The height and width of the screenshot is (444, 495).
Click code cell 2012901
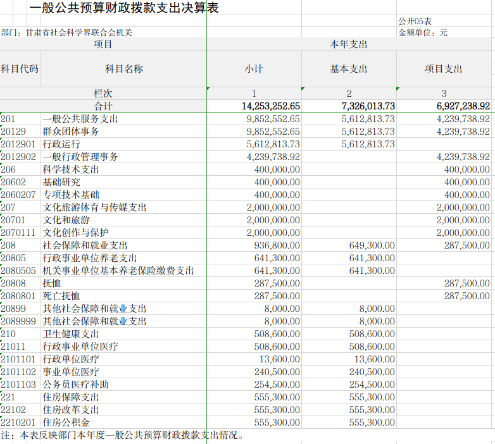pos(20,144)
